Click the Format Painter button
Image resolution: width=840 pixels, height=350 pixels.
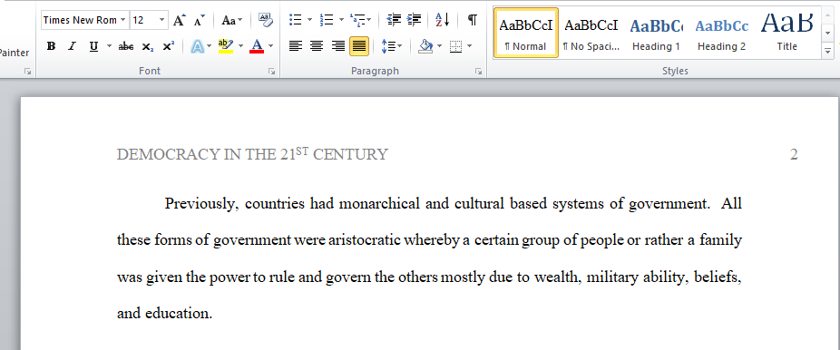coord(15,53)
